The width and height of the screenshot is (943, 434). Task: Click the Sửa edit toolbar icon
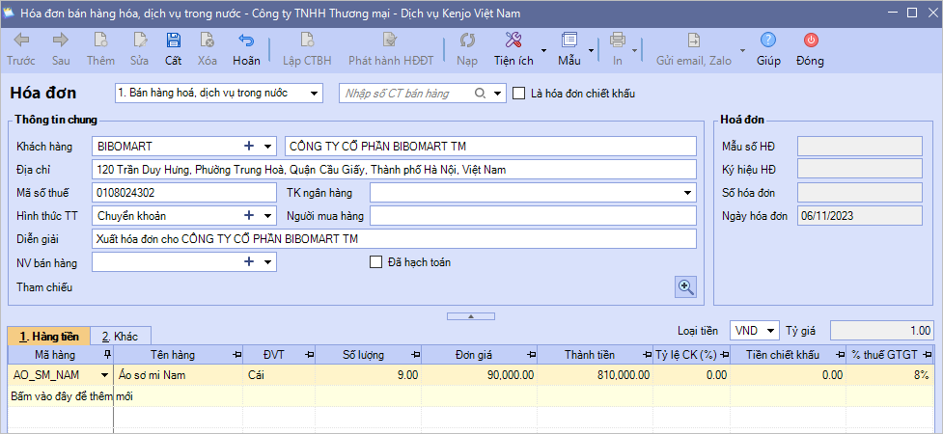point(140,41)
